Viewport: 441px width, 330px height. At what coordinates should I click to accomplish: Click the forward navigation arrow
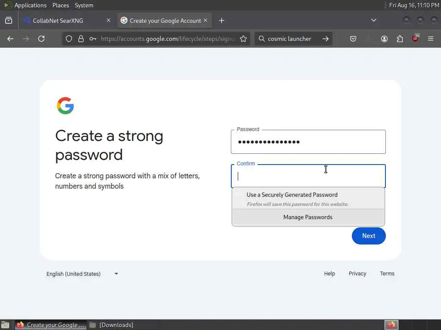click(x=26, y=39)
